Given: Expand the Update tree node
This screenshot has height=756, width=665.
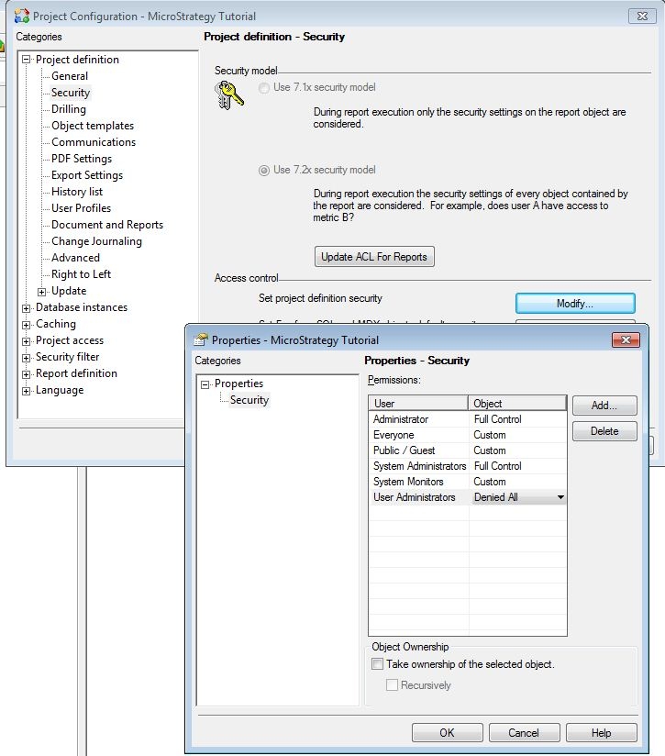Looking at the screenshot, I should click(42, 292).
